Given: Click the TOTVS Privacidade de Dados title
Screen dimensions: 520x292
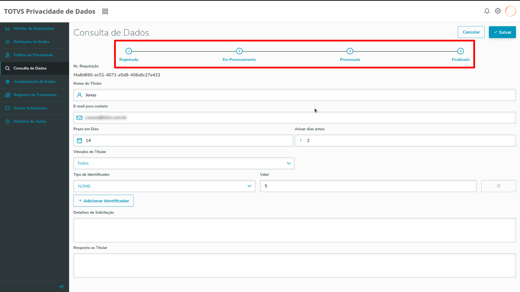Looking at the screenshot, I should click(x=49, y=11).
